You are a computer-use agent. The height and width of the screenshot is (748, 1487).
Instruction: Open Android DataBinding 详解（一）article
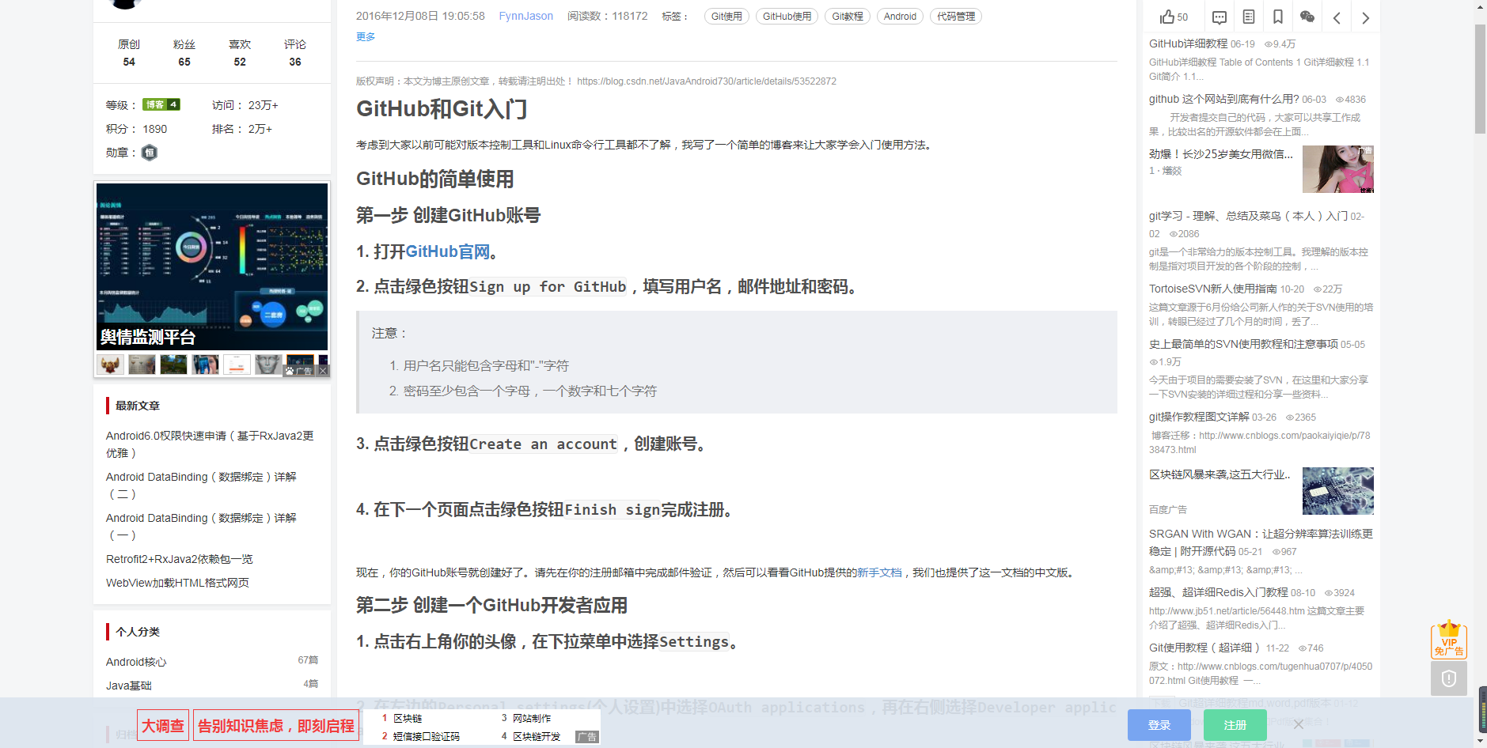click(201, 527)
